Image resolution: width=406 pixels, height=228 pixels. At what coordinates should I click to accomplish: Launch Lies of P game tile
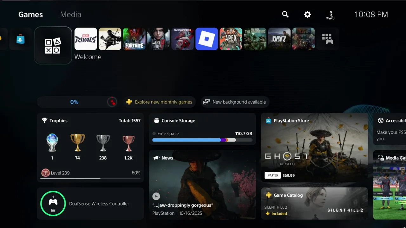pyautogui.click(x=158, y=39)
